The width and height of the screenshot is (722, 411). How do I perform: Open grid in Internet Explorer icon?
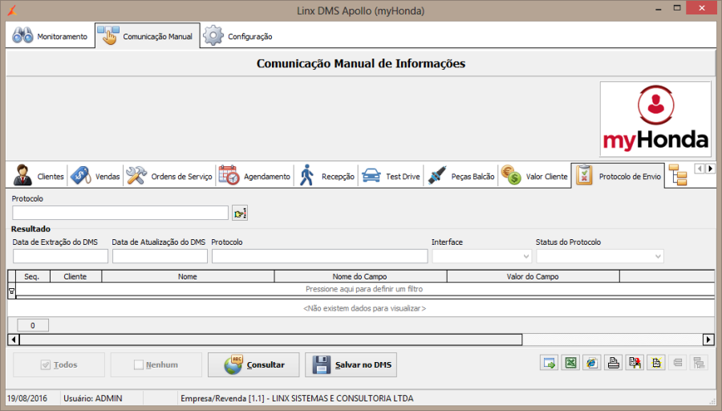[x=592, y=363]
